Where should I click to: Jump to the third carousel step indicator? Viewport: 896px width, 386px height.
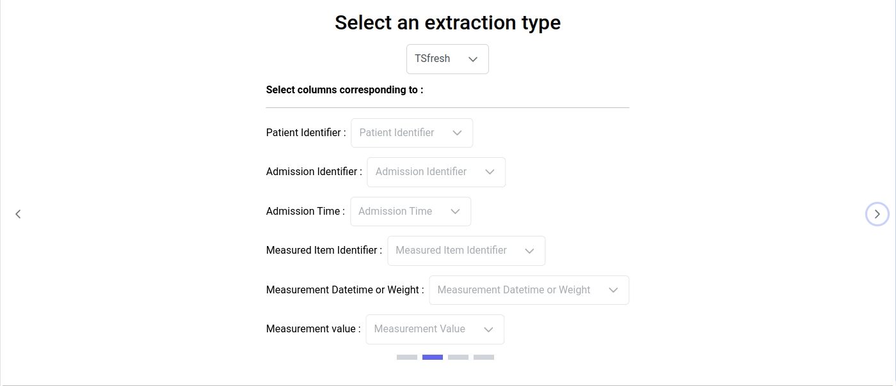458,357
